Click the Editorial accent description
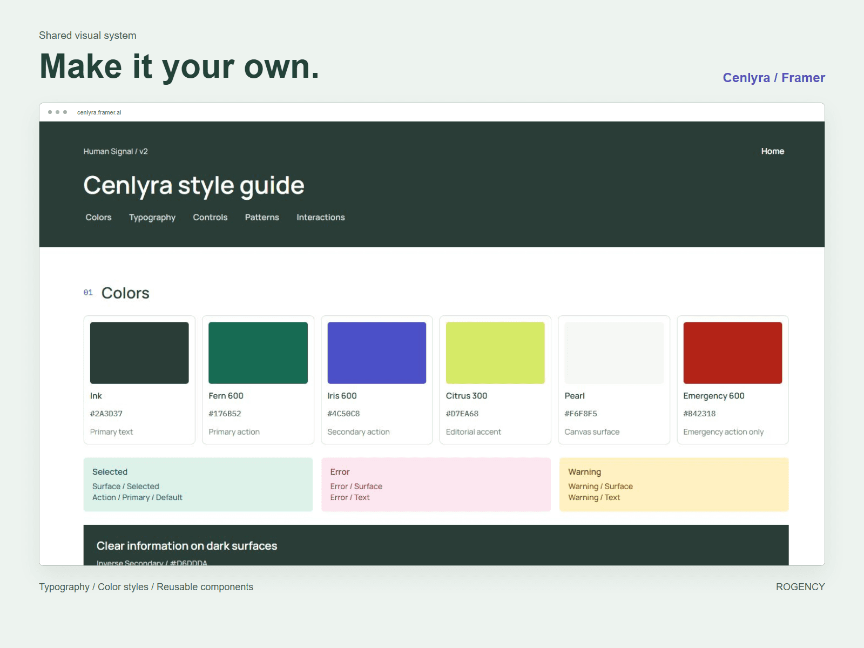This screenshot has width=864, height=648. [474, 432]
